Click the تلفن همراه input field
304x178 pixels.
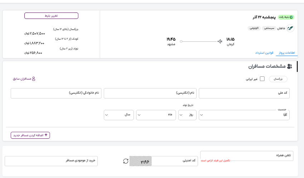[247, 156]
